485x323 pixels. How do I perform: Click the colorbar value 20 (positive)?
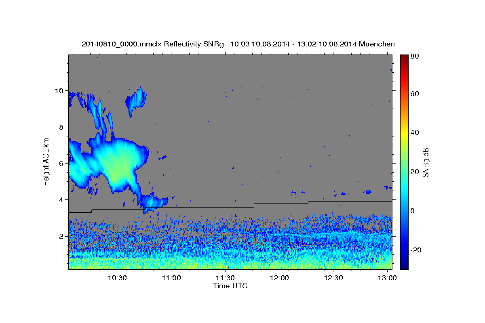(415, 172)
